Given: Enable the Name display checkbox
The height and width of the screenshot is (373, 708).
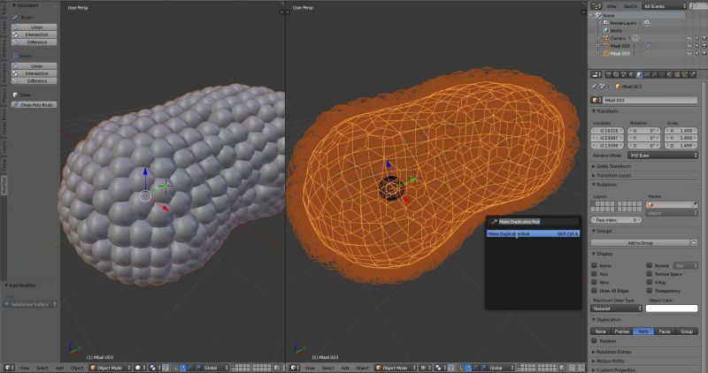Looking at the screenshot, I should 594,266.
